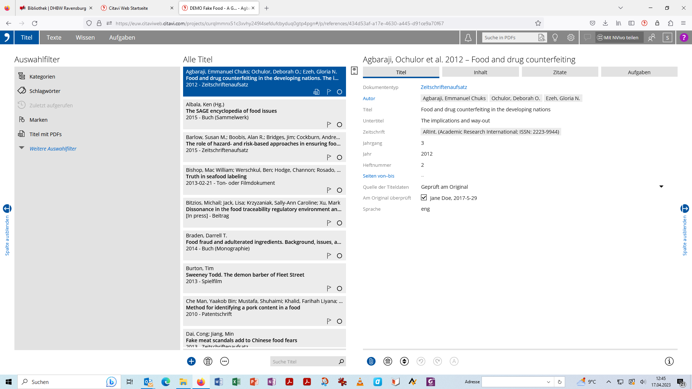This screenshot has width=692, height=389.
Task: Open the settings gear icon
Action: (571, 37)
